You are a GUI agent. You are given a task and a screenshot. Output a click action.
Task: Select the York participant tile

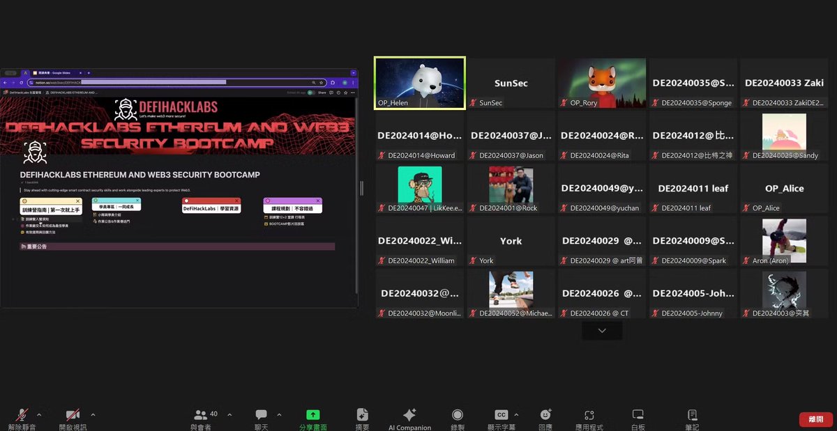511,242
